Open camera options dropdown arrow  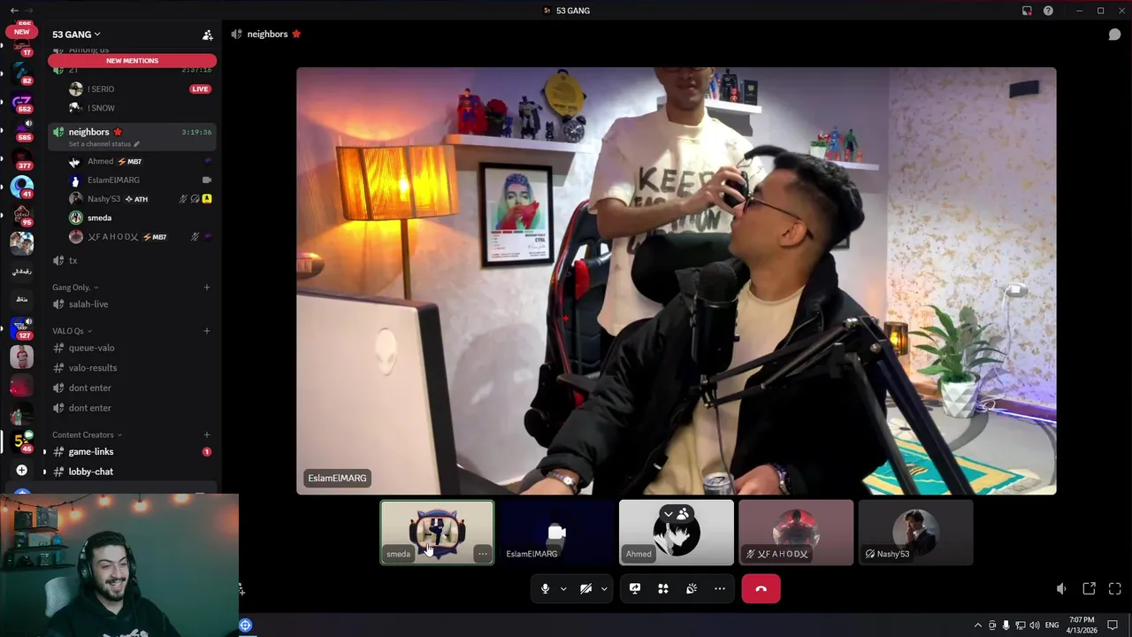pyautogui.click(x=604, y=588)
